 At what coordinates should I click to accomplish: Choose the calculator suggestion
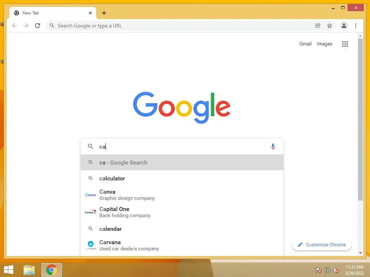182,178
